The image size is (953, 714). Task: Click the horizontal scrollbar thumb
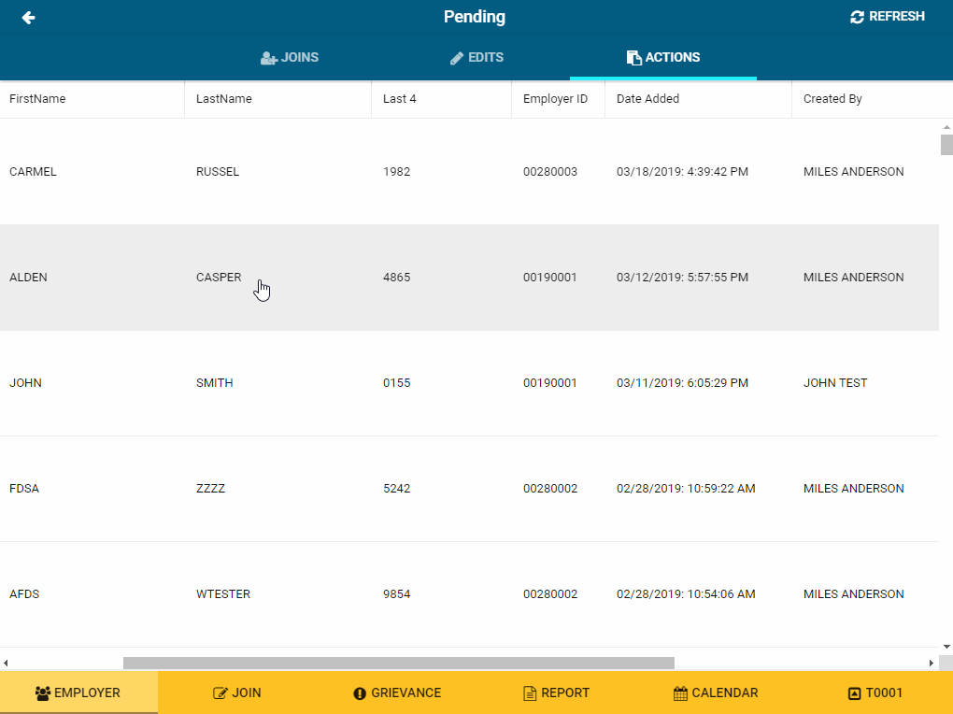tap(398, 664)
